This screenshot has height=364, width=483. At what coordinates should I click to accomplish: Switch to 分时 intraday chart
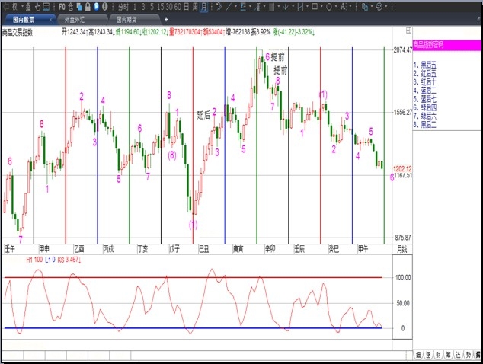pos(123,7)
